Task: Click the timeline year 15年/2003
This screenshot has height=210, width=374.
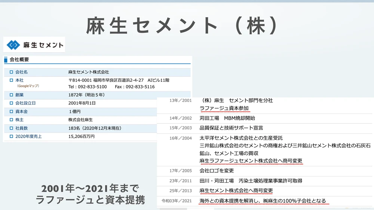Action: [x=181, y=128]
